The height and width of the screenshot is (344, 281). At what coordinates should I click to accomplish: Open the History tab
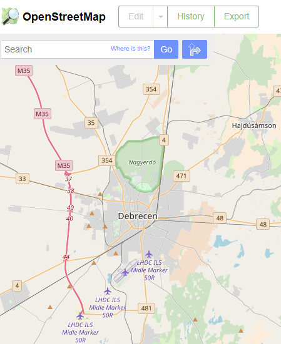coord(191,17)
